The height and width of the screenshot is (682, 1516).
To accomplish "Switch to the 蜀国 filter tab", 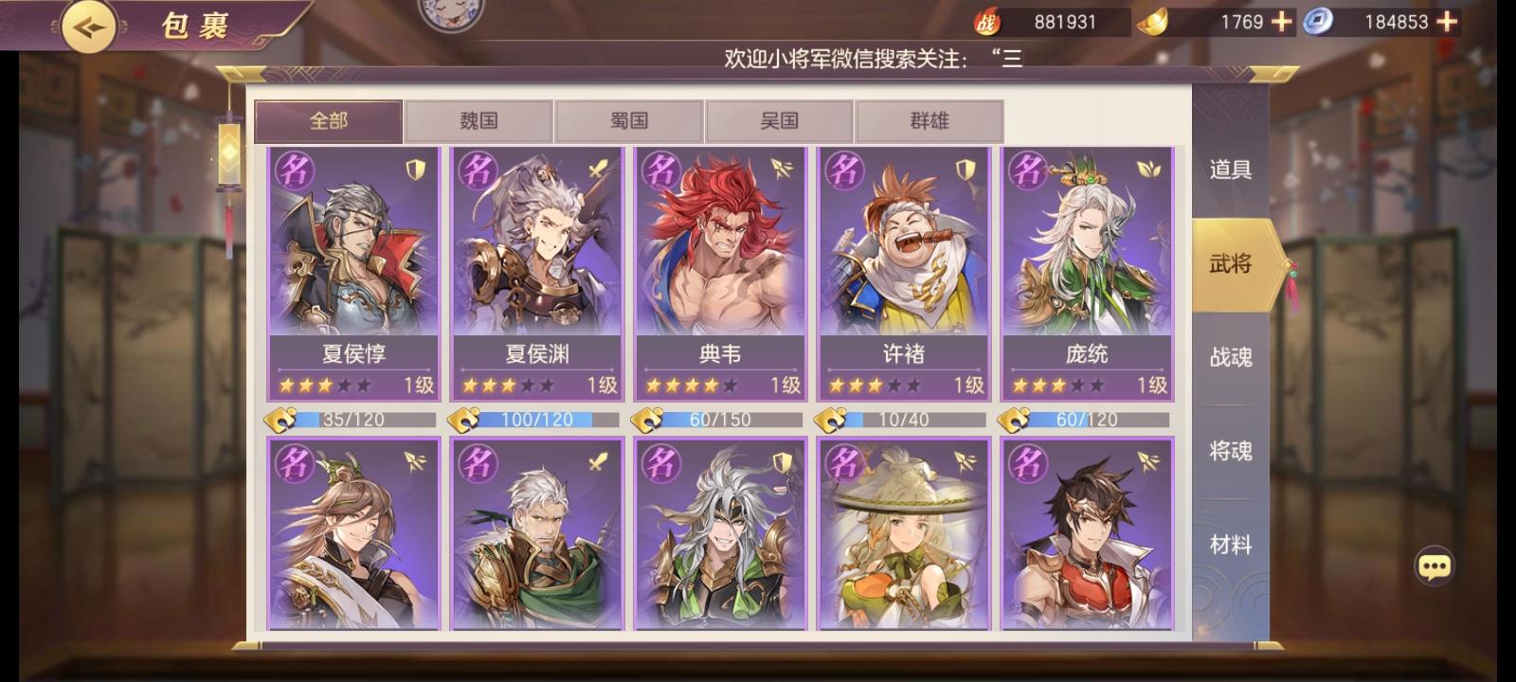I will pyautogui.click(x=629, y=121).
